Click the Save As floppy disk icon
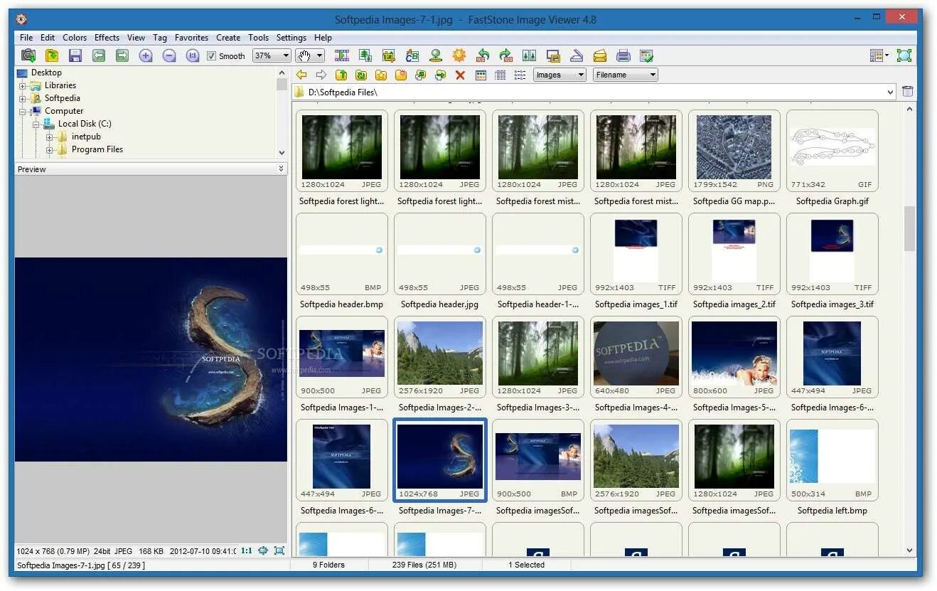Viewport: 937px width, 591px height. click(x=75, y=55)
